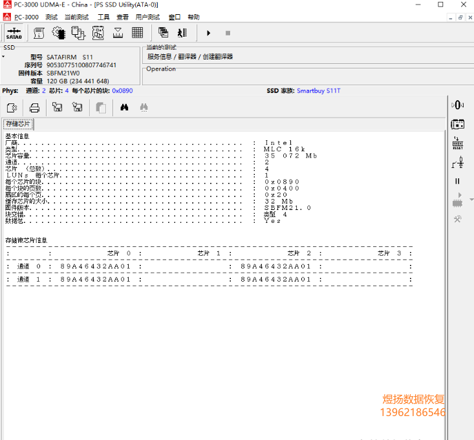Click the Smartbuy S11T family link
Image resolution: width=474 pixels, height=440 pixels.
pos(318,91)
